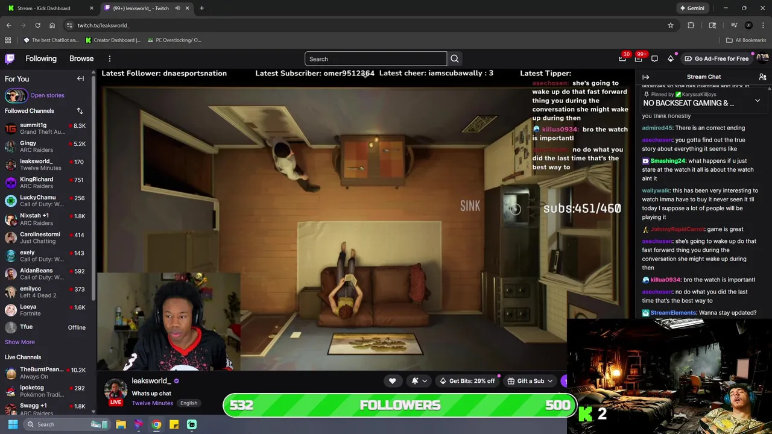
Task: Open the Chrome apps grid in the bookmarks bar
Action: click(8, 40)
